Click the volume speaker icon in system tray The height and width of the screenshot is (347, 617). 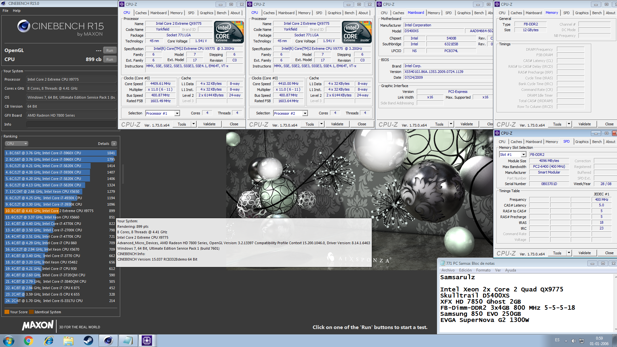tap(574, 341)
